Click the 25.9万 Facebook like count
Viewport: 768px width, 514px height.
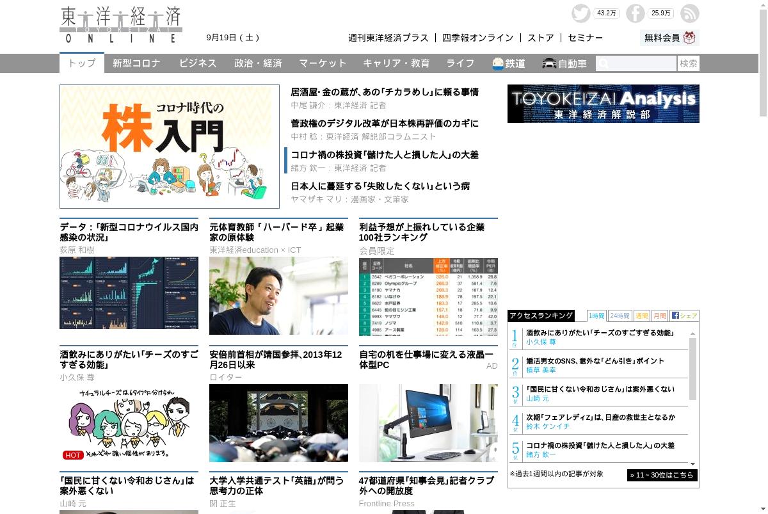661,13
